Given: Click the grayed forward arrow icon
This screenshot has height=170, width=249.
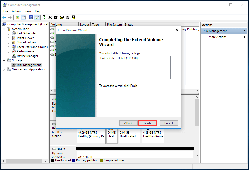Looking at the screenshot, I should (x=10, y=17).
